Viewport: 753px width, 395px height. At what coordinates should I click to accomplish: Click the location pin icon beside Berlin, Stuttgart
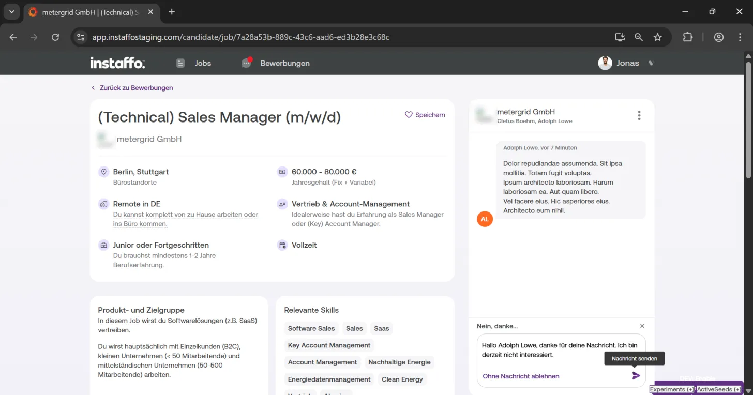tap(103, 172)
